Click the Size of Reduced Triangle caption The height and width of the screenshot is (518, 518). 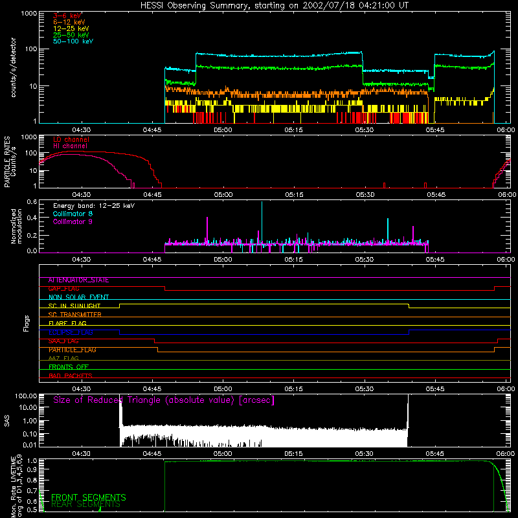click(x=164, y=400)
